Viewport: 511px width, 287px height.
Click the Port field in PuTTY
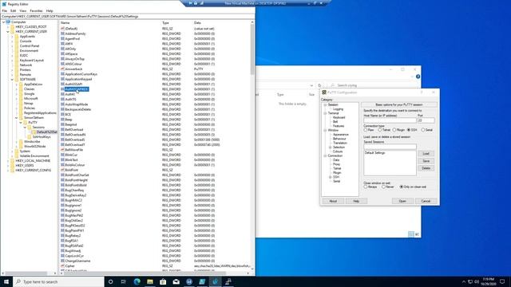coord(426,120)
